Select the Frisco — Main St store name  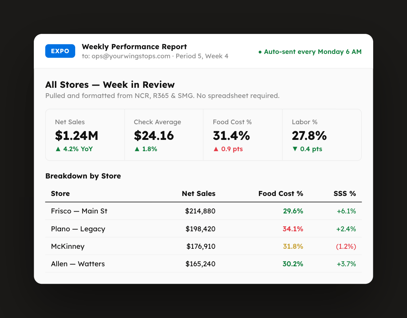[79, 211]
